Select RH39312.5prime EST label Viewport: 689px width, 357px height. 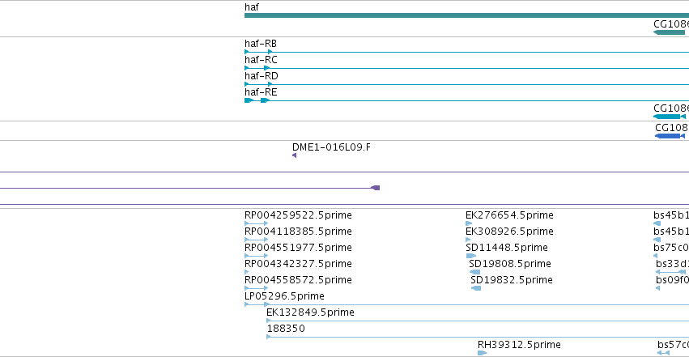click(x=519, y=345)
